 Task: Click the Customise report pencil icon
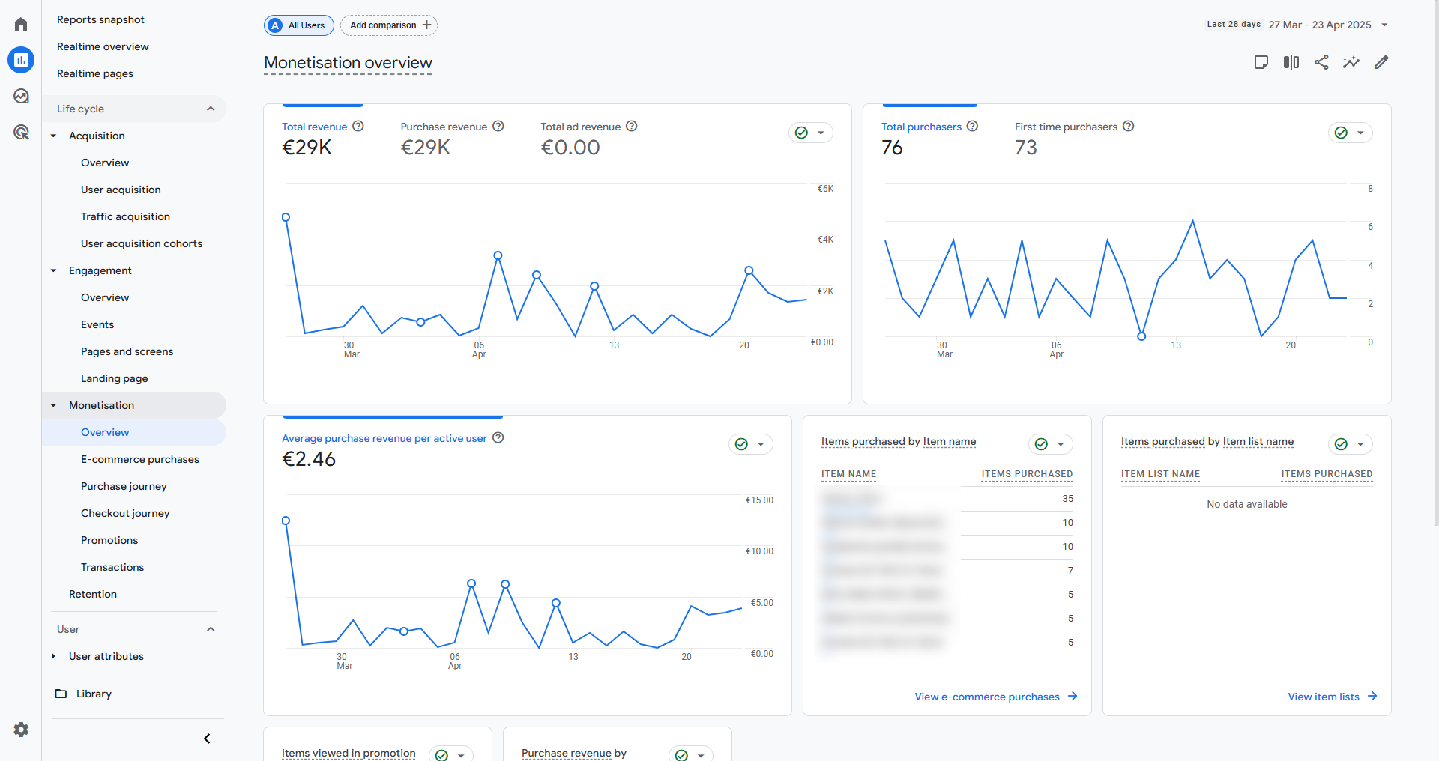[1381, 62]
